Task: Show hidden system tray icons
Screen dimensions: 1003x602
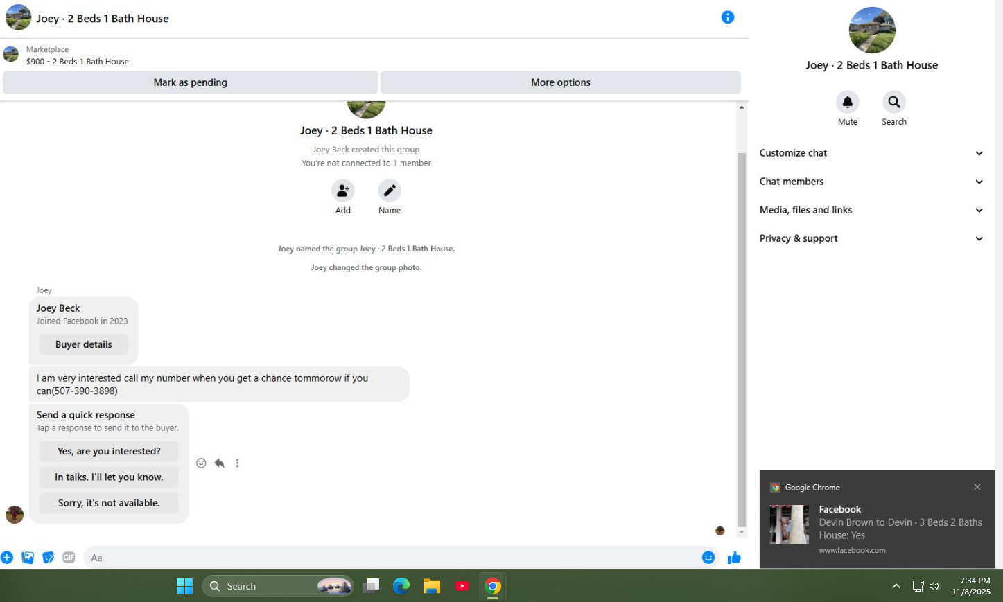Action: tap(896, 586)
